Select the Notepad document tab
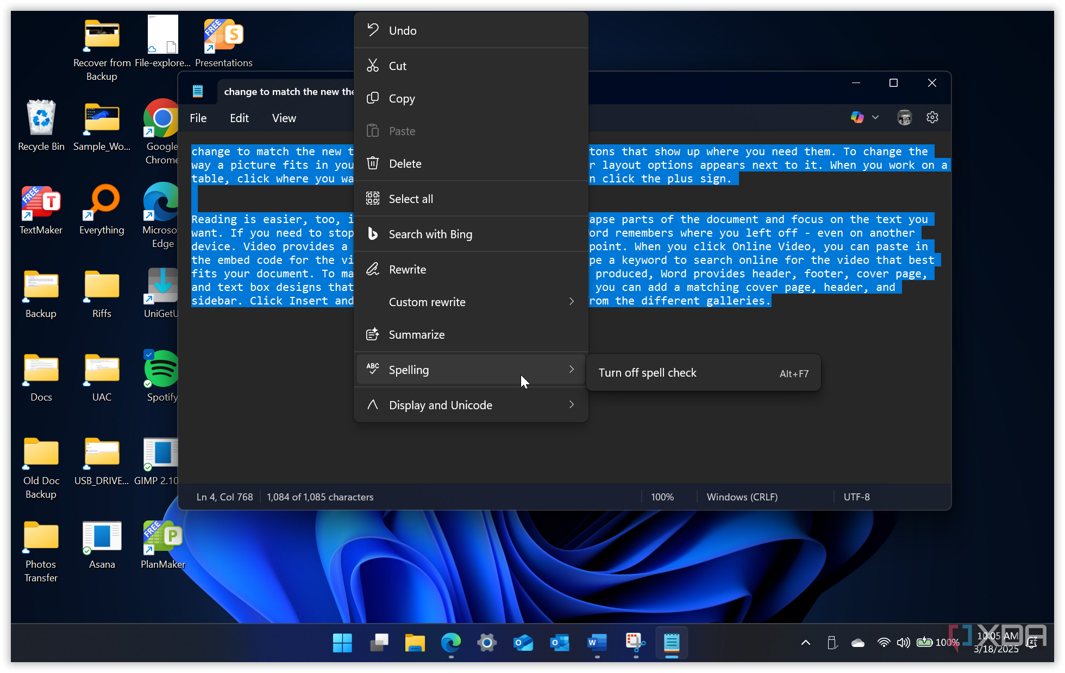This screenshot has height=673, width=1065. point(285,92)
